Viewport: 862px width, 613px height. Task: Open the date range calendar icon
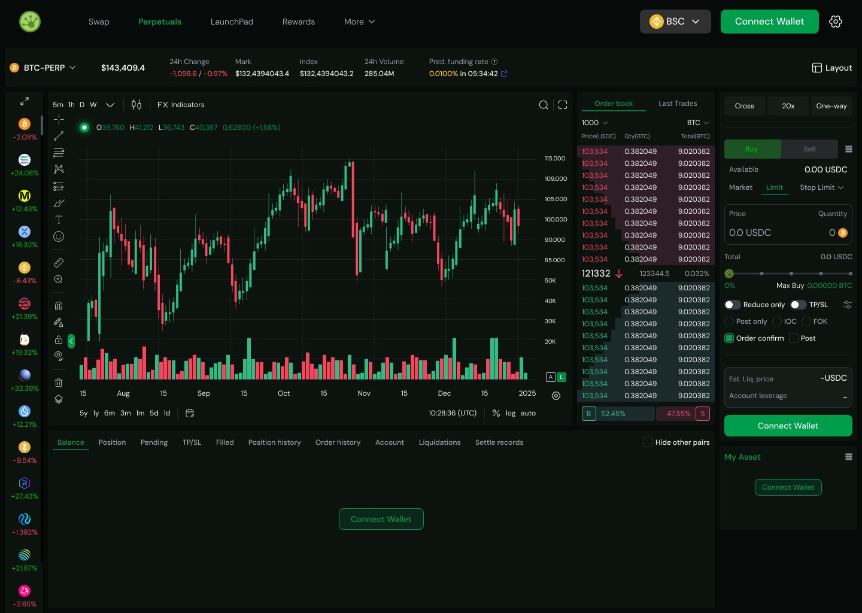[190, 413]
